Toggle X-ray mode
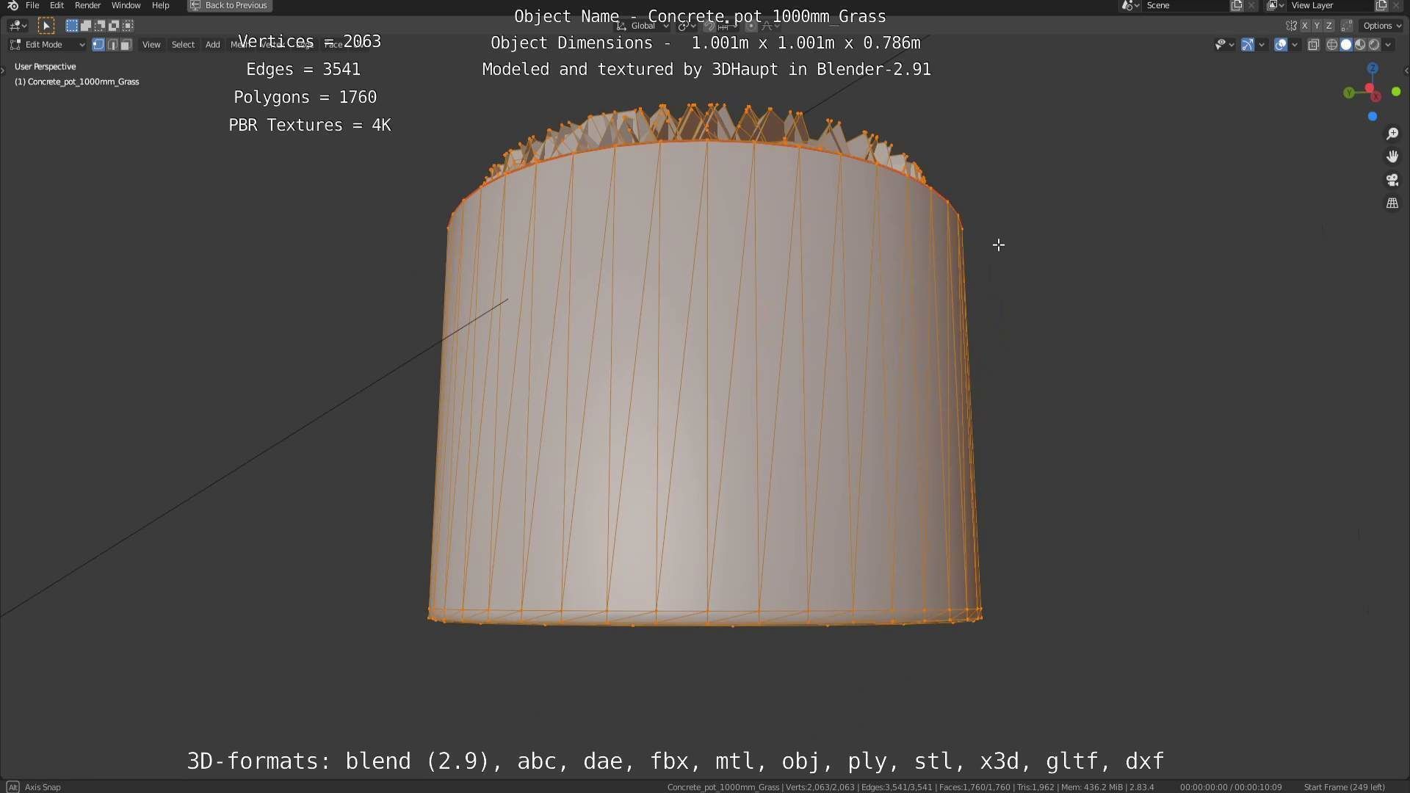This screenshot has height=793, width=1410. pyautogui.click(x=1314, y=45)
